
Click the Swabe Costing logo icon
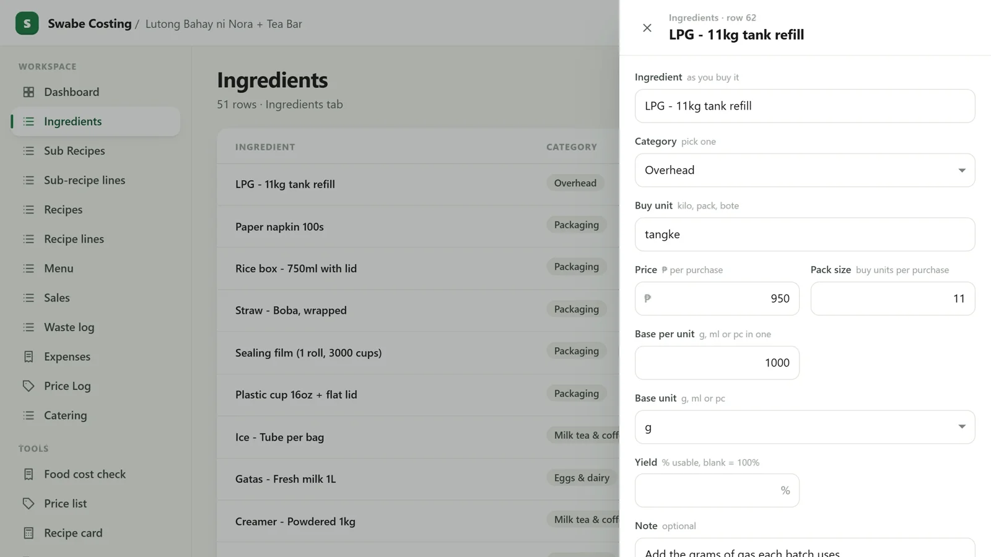point(27,24)
